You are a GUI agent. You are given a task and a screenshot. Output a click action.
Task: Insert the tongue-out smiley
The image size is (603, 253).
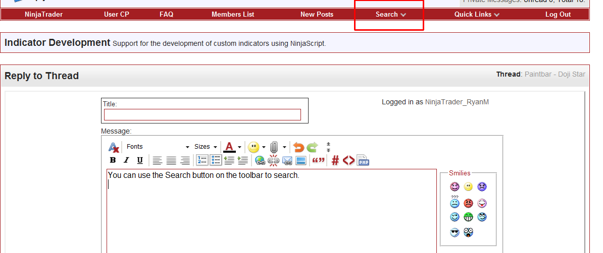point(482,203)
